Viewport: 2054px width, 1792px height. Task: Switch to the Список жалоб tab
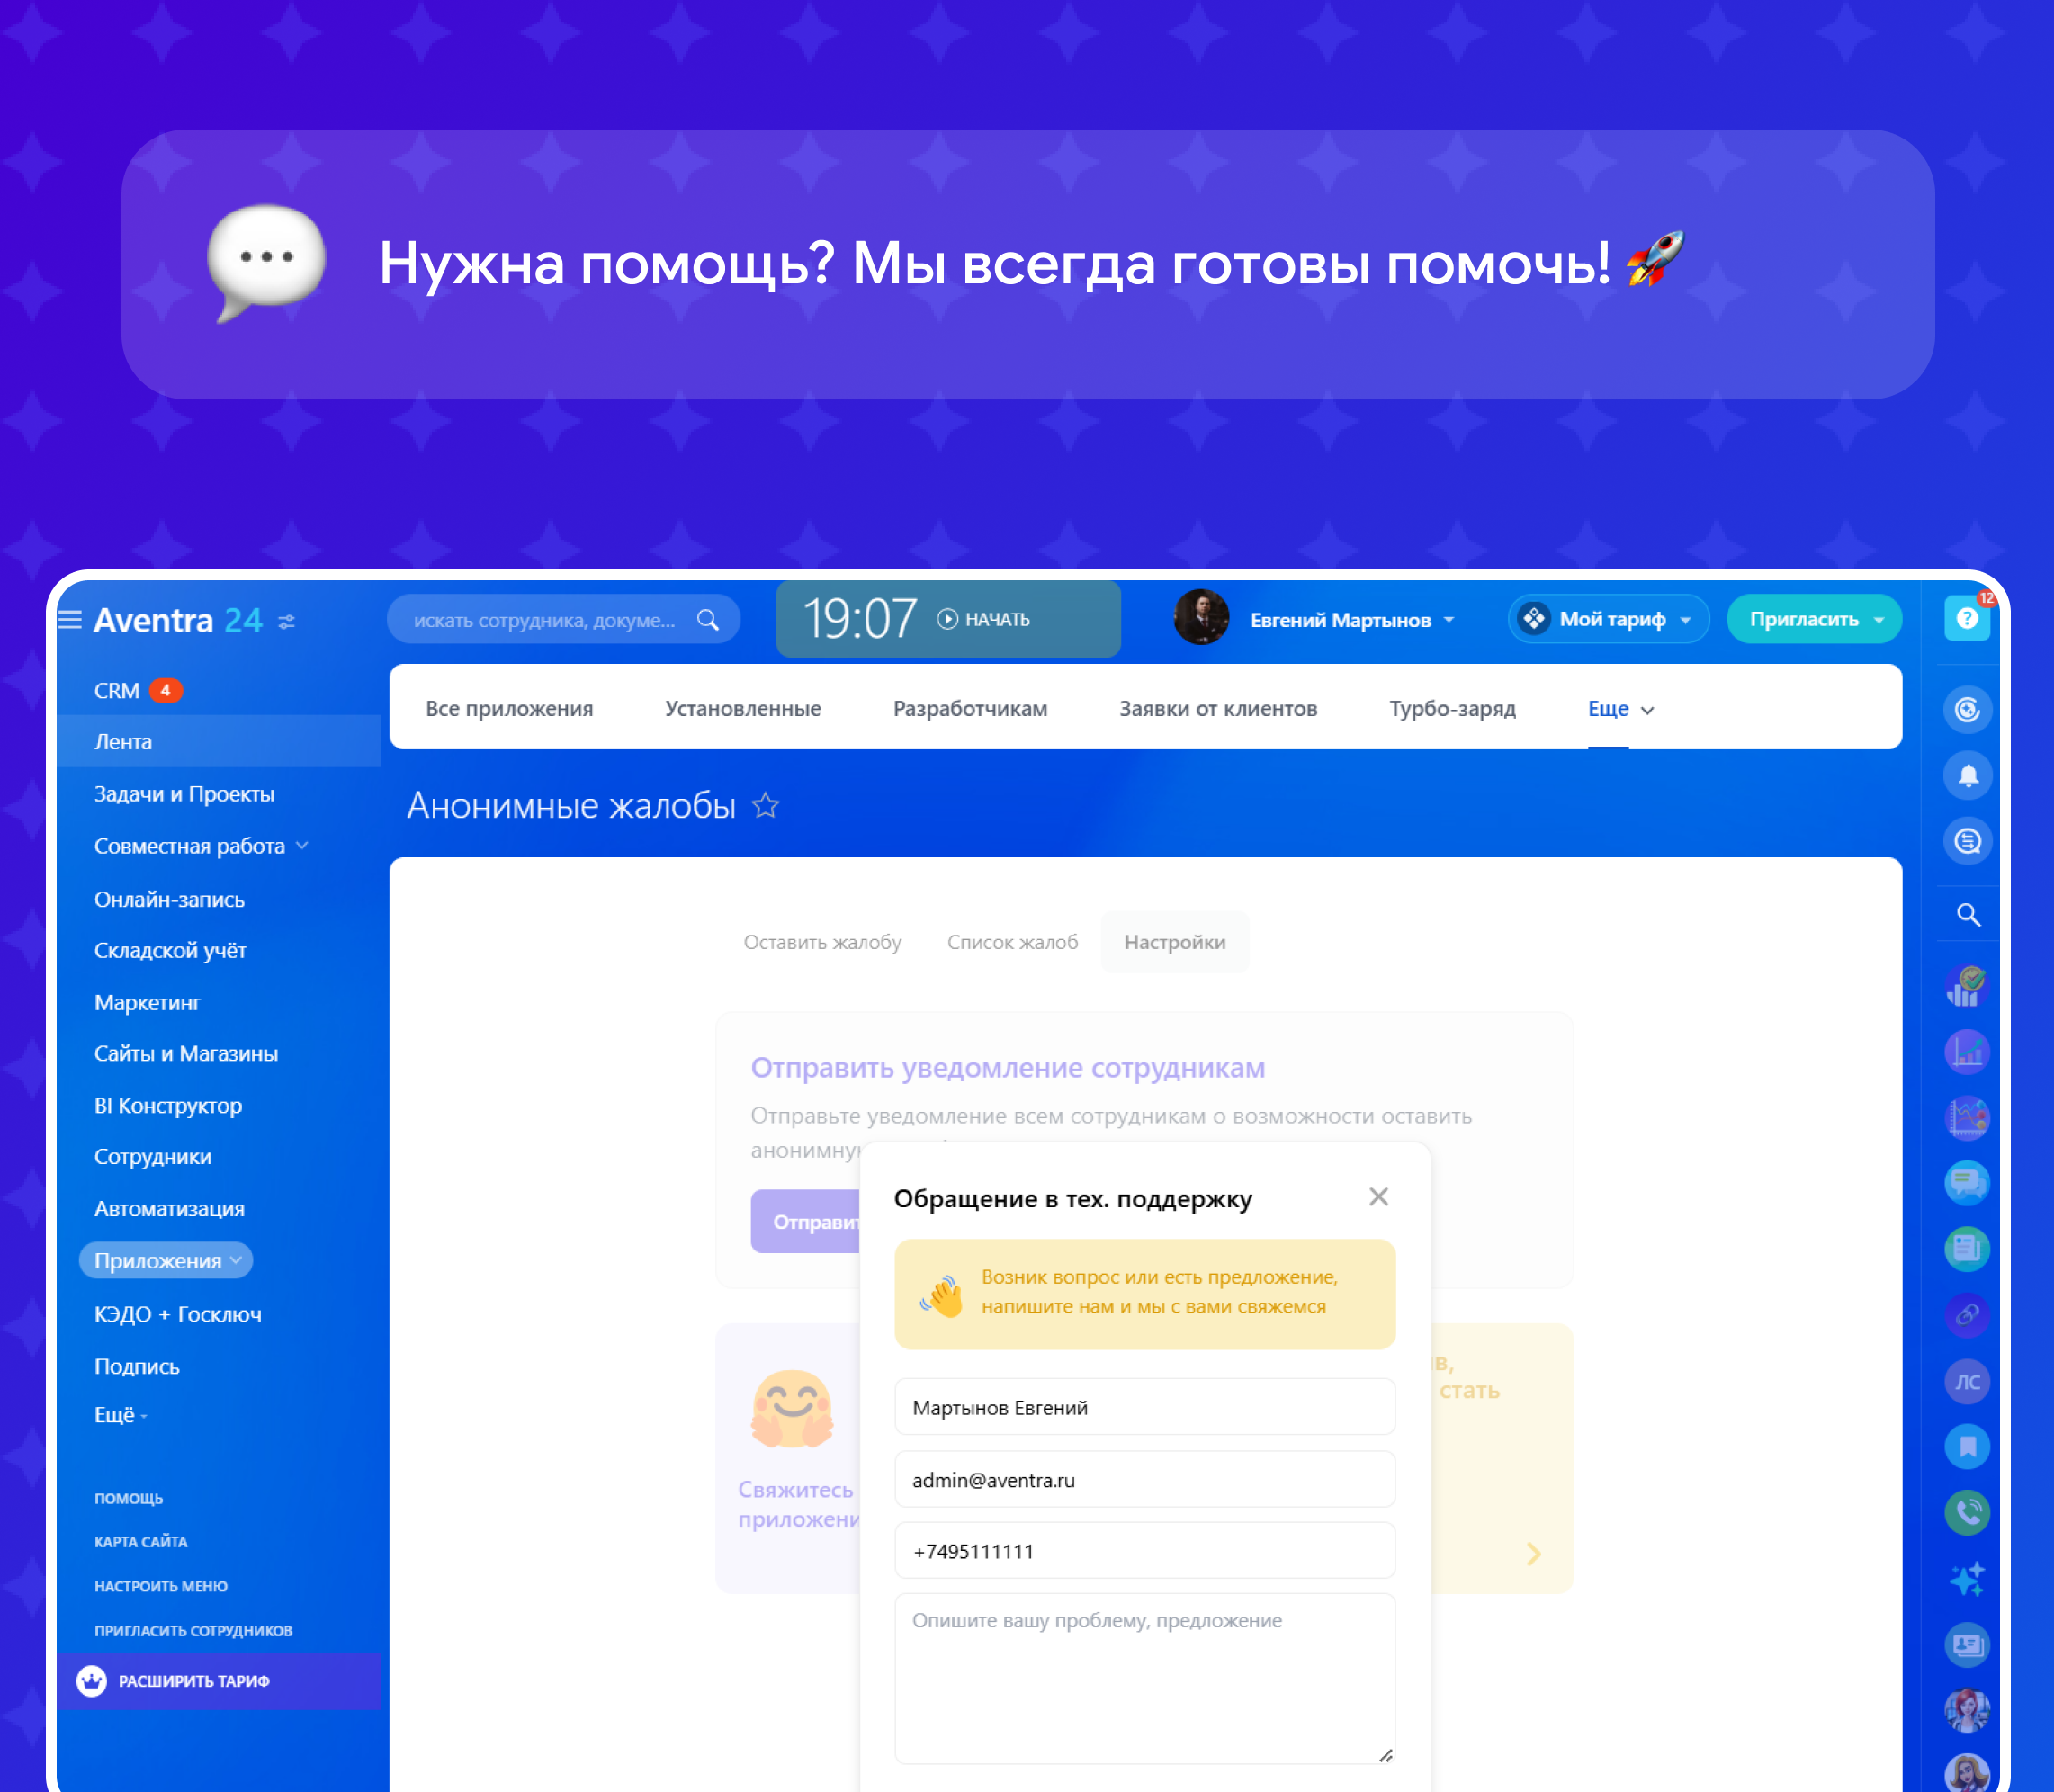tap(1012, 942)
